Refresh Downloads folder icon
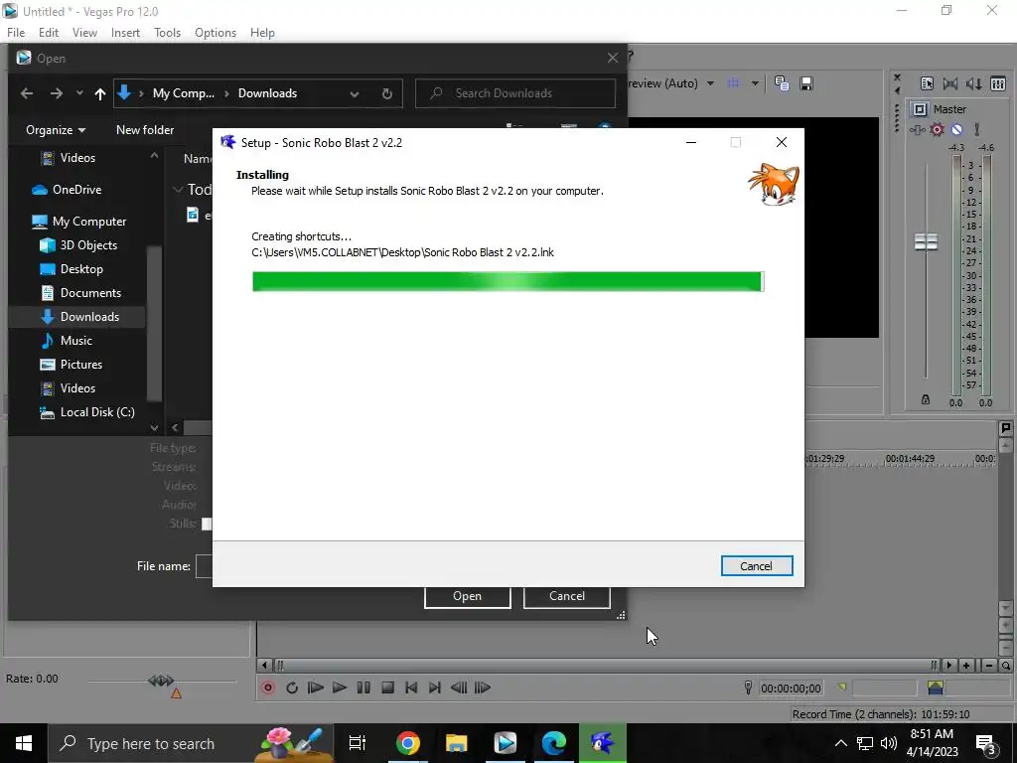This screenshot has width=1017, height=763. 386,93
